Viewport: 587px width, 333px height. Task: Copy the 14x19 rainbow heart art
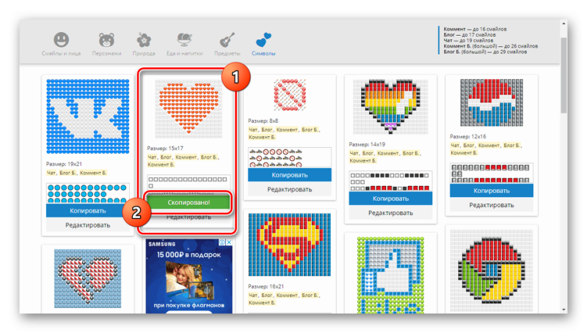tap(390, 198)
